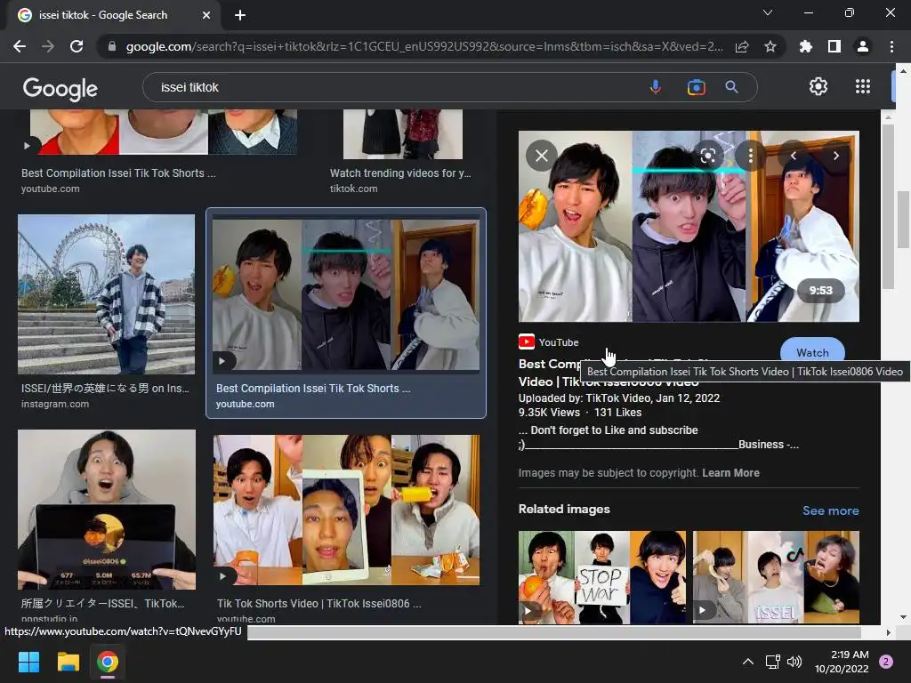Open the Chrome profile avatar icon

[863, 46]
